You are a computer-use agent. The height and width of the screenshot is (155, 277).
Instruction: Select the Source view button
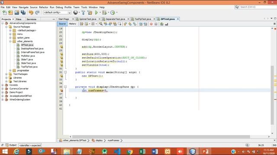tap(62, 24)
